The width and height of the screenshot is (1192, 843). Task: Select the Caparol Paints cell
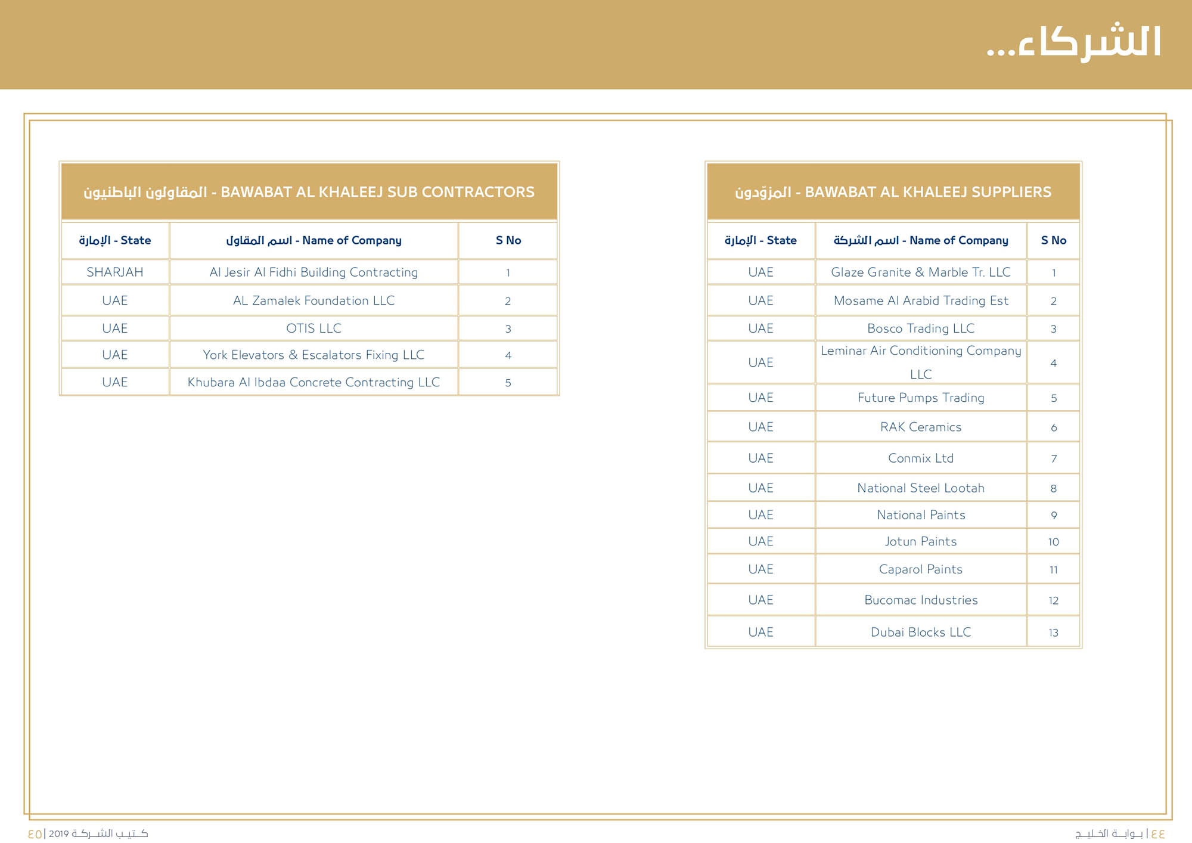tap(920, 569)
